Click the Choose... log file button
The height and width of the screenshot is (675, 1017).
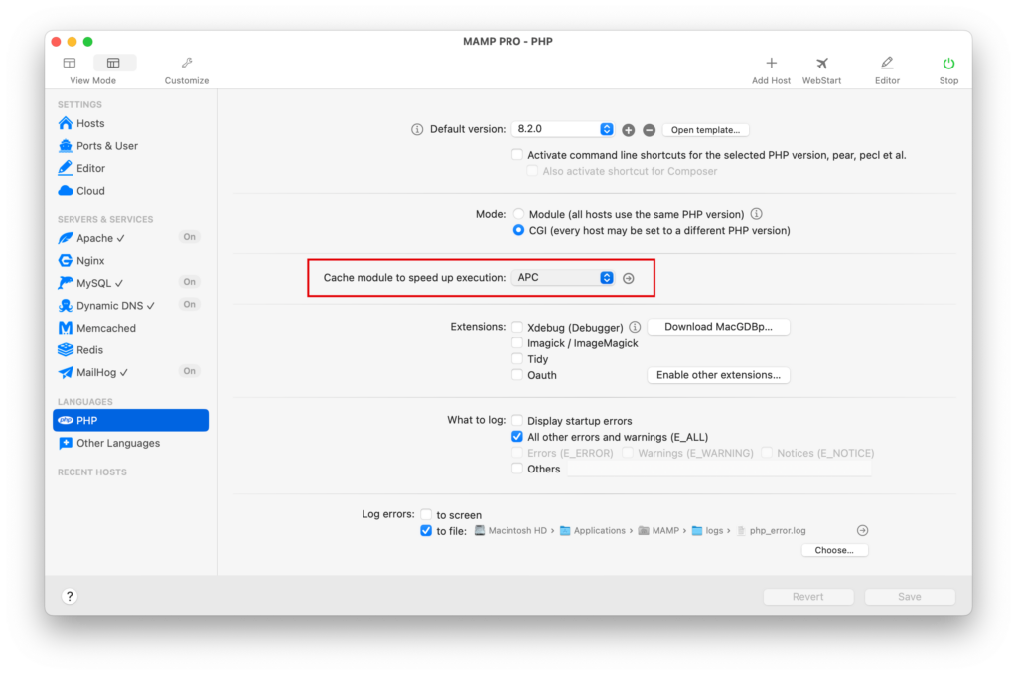(834, 550)
